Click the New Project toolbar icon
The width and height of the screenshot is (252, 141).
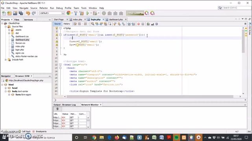pyautogui.click(x=9, y=13)
